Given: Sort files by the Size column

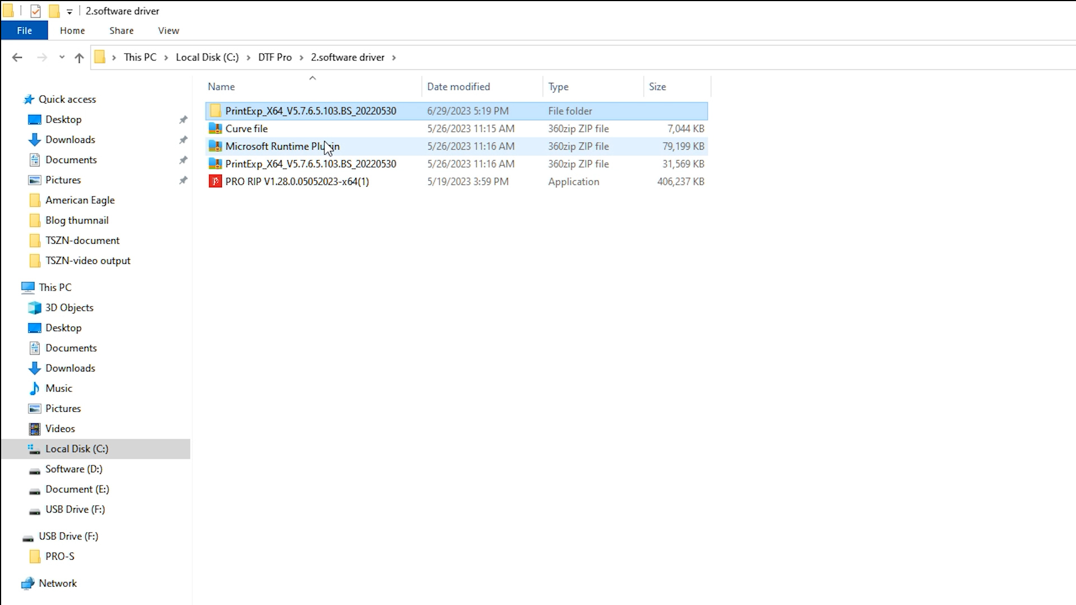Looking at the screenshot, I should click(x=677, y=86).
